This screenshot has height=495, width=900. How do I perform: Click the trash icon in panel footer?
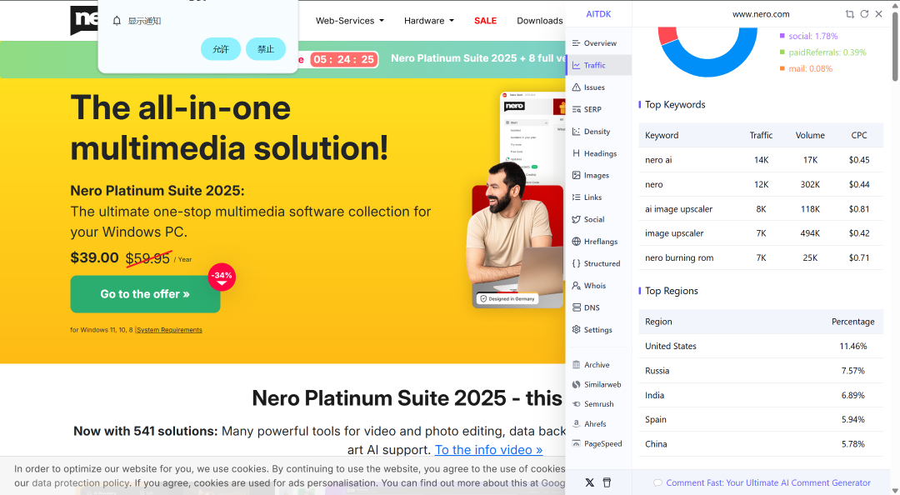(x=607, y=482)
